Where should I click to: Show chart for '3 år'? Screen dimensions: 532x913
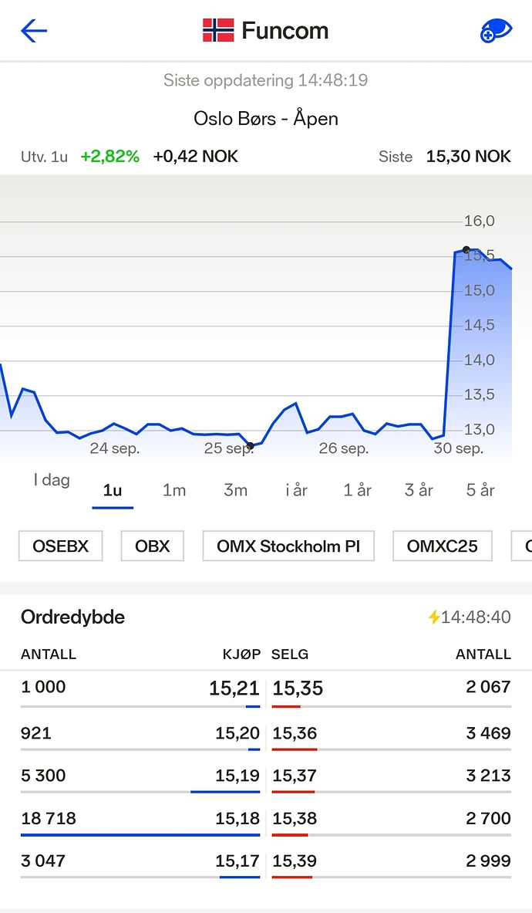pos(419,490)
